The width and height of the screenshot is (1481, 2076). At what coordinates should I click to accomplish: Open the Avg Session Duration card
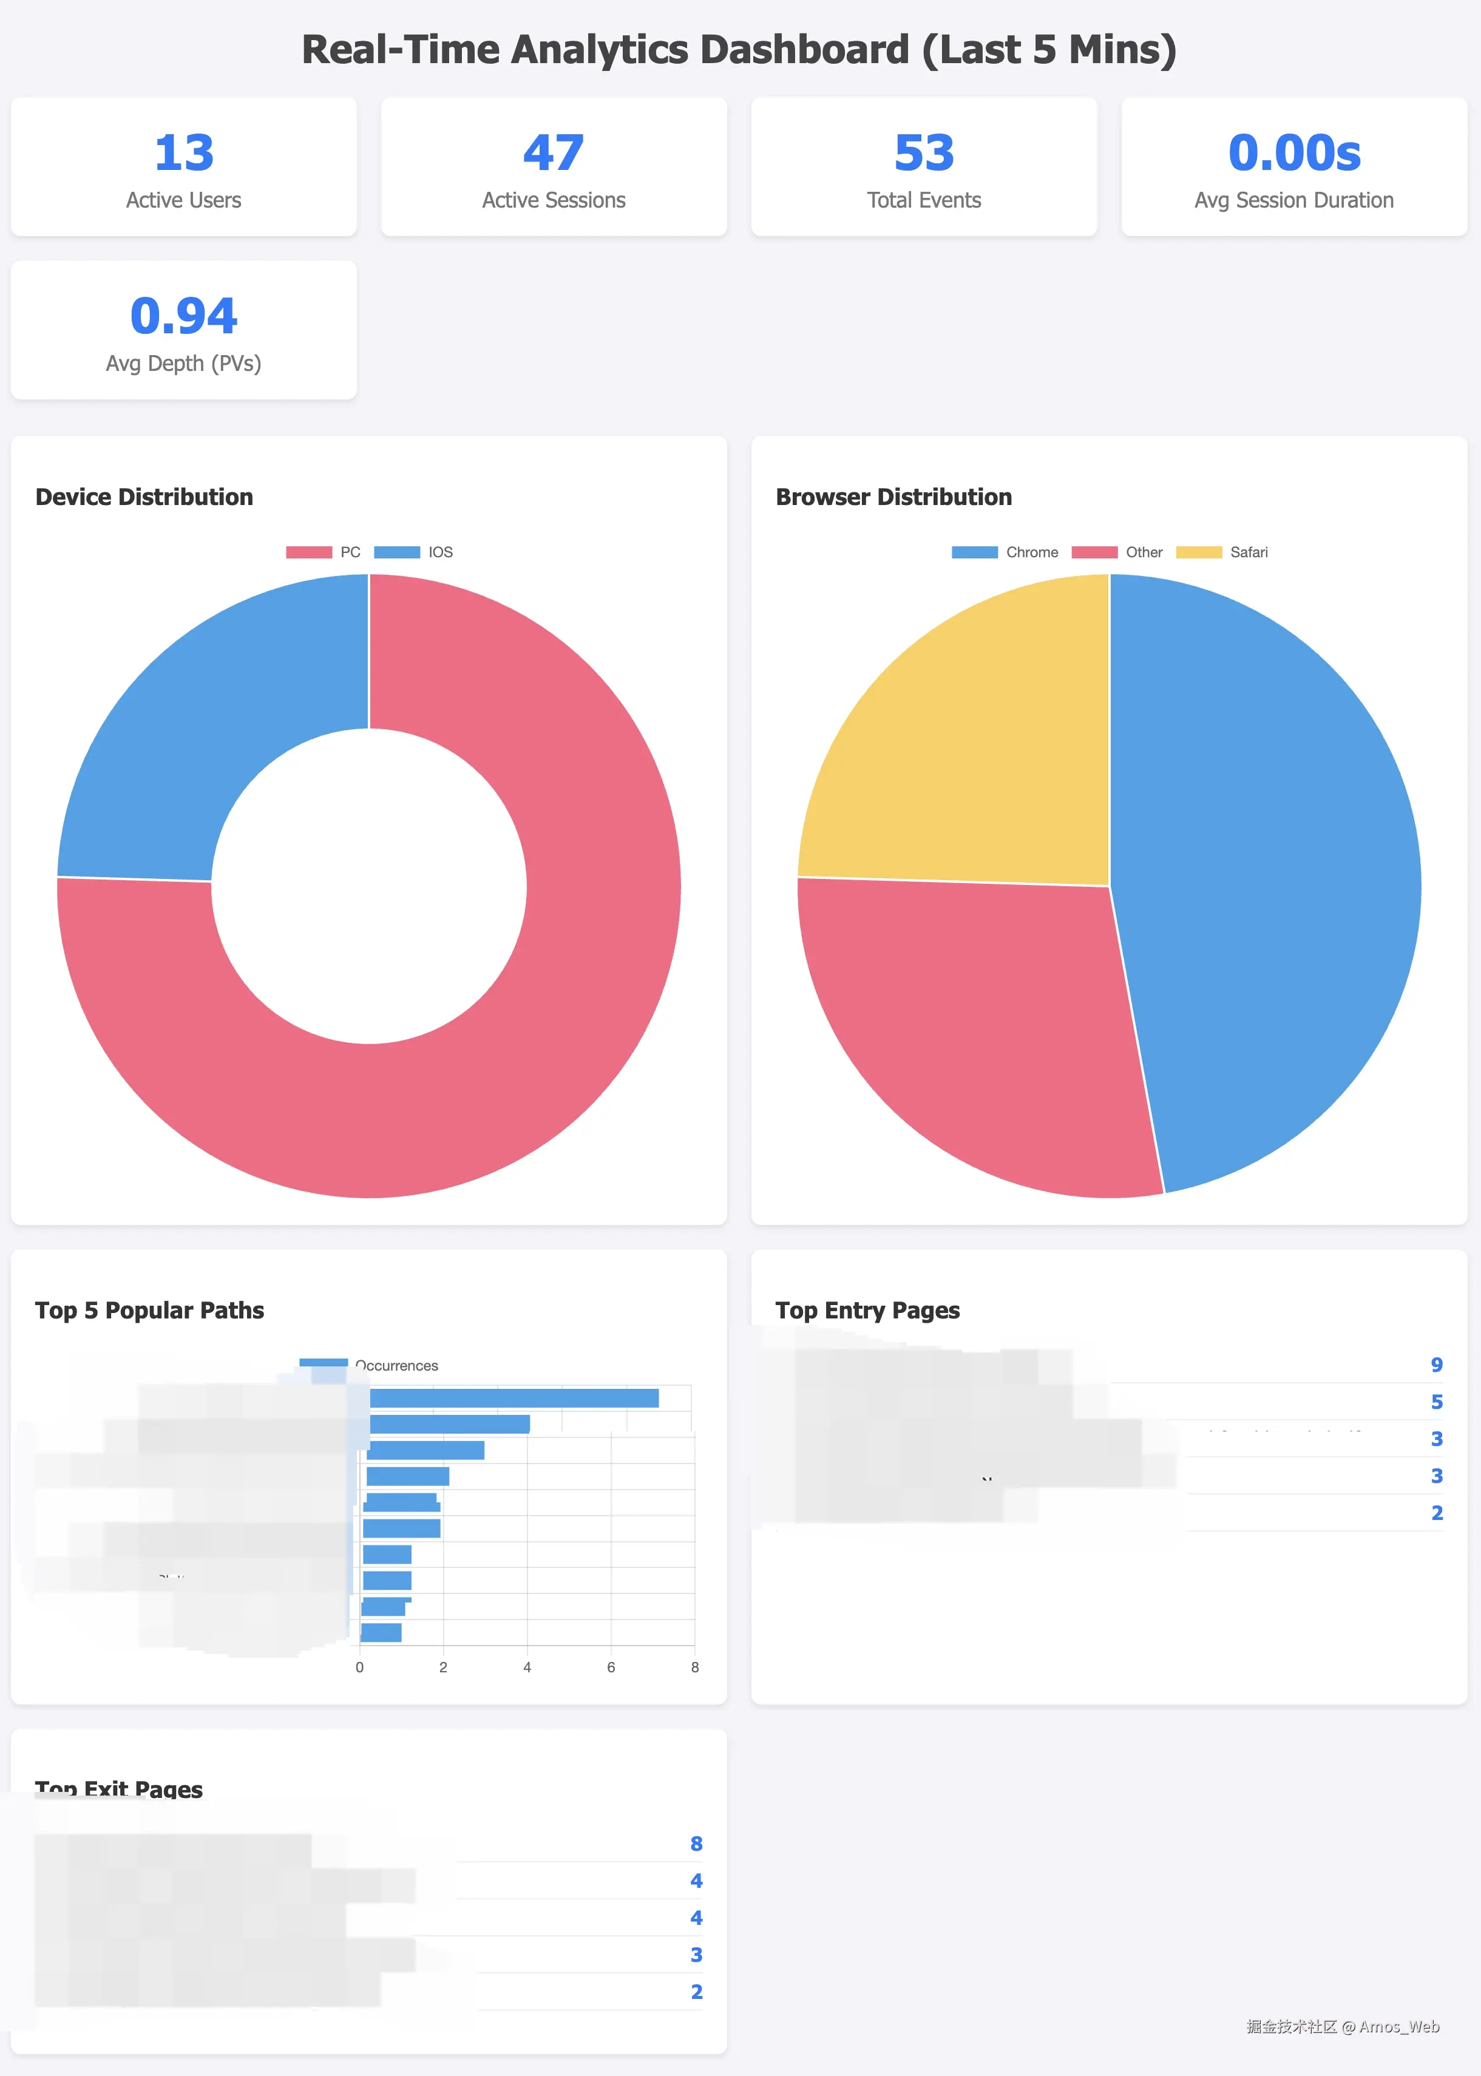tap(1294, 167)
